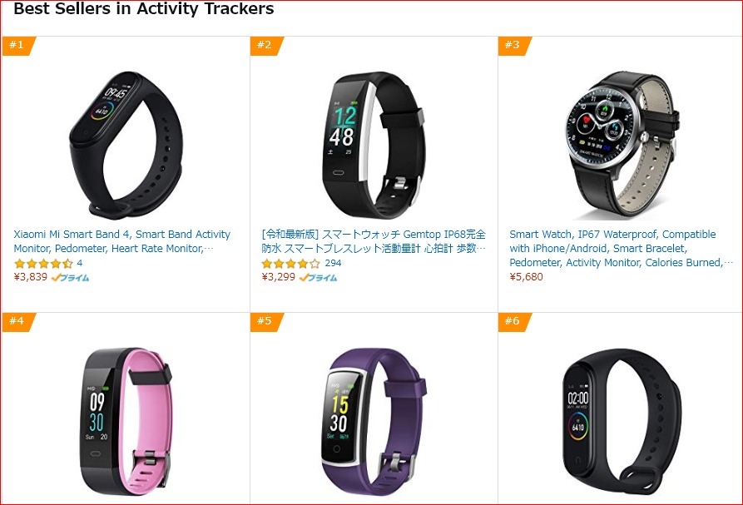Viewport: 743px width, 505px height.
Task: Click the ¥3,839 price
Action: (30, 277)
